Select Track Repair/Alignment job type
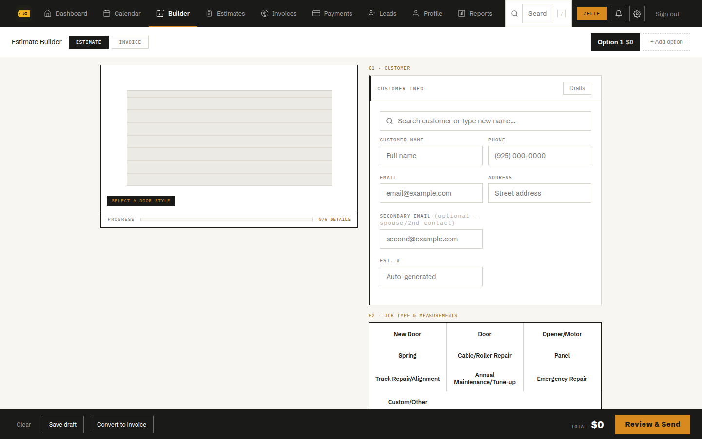Viewport: 702px width, 439px height. click(408, 379)
